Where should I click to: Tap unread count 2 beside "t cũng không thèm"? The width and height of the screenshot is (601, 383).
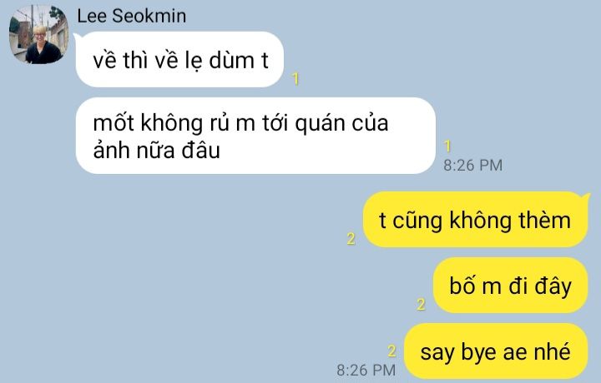tap(351, 239)
